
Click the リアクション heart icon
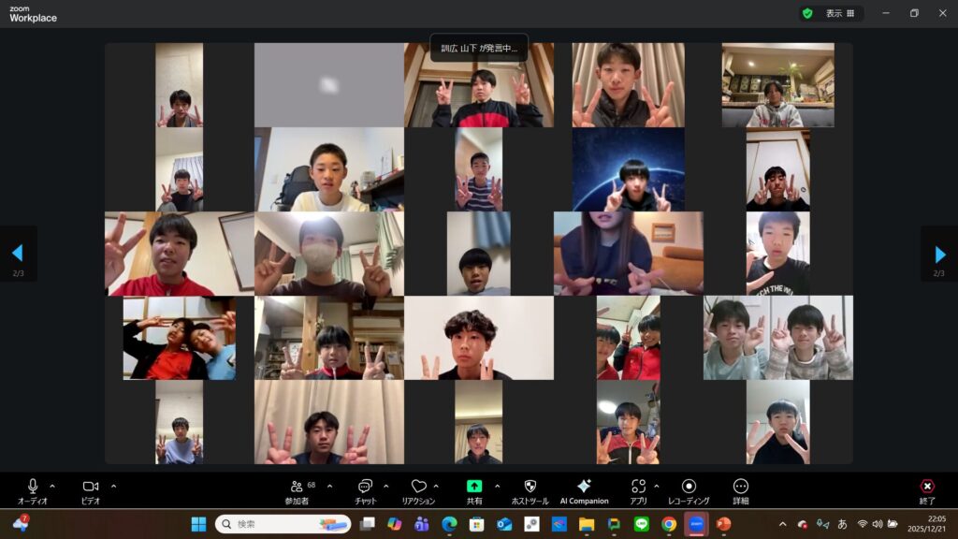pyautogui.click(x=418, y=488)
